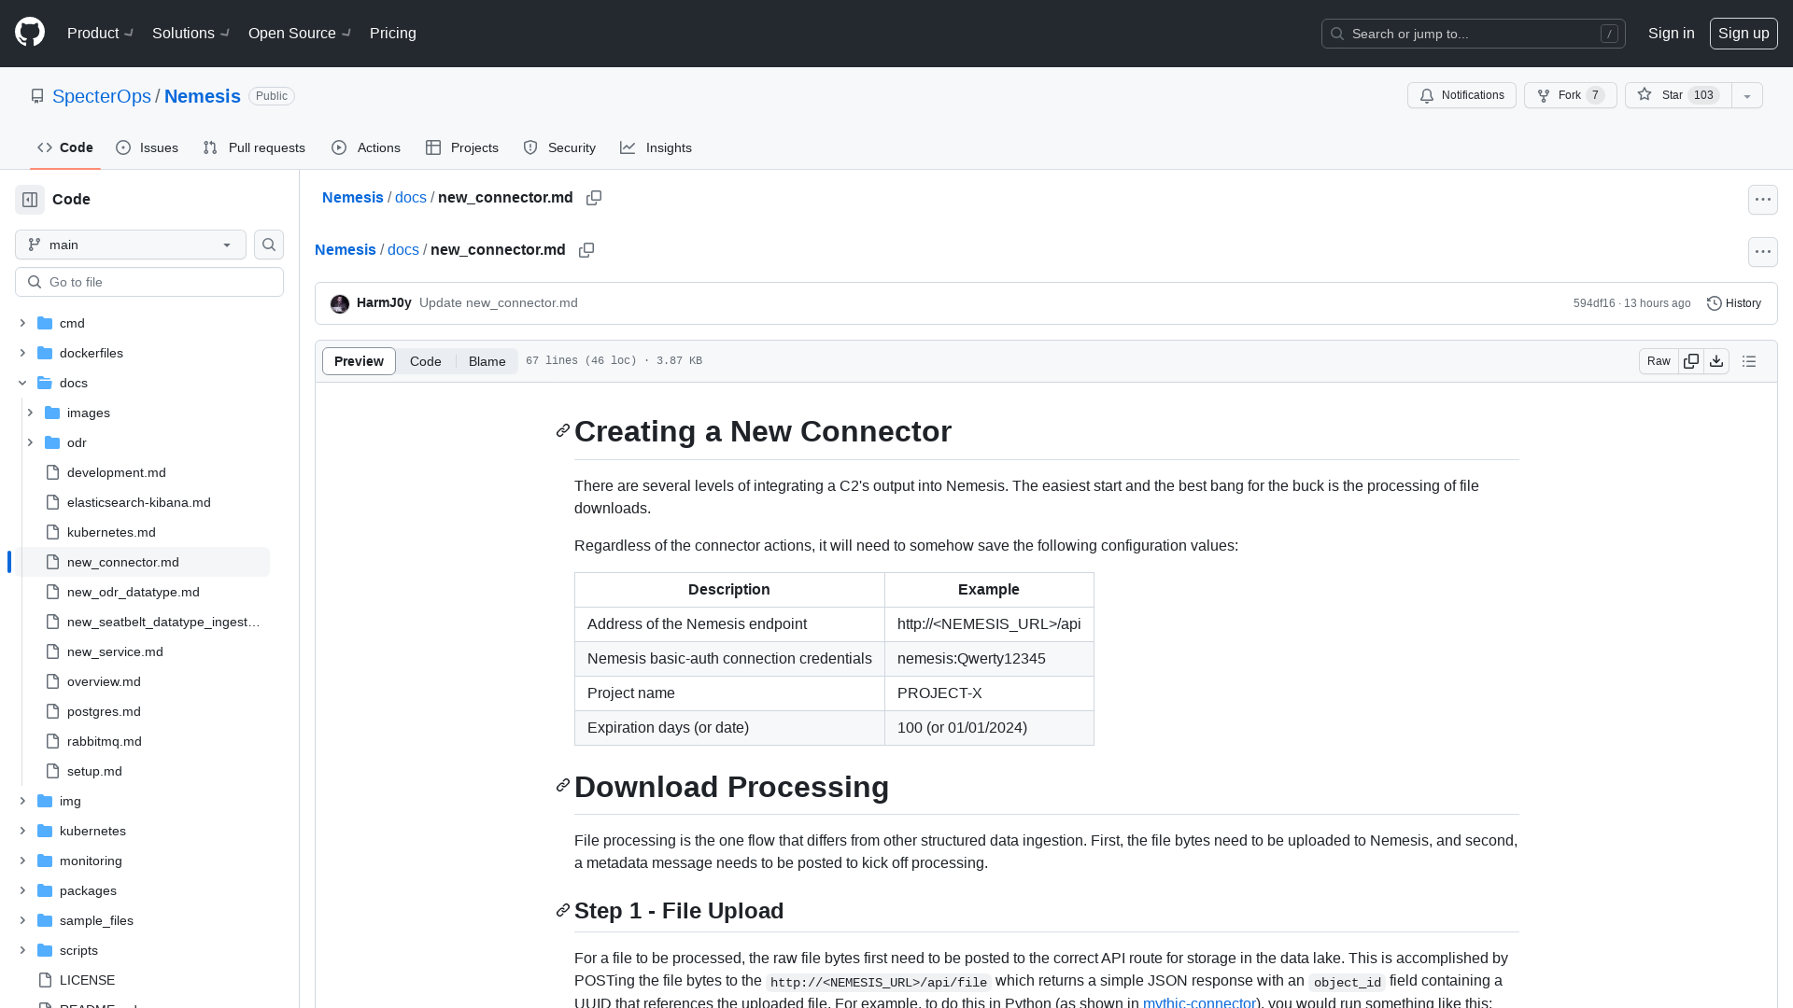Image resolution: width=1793 pixels, height=1008 pixels.
Task: Open development.md in file tree
Action: (117, 472)
